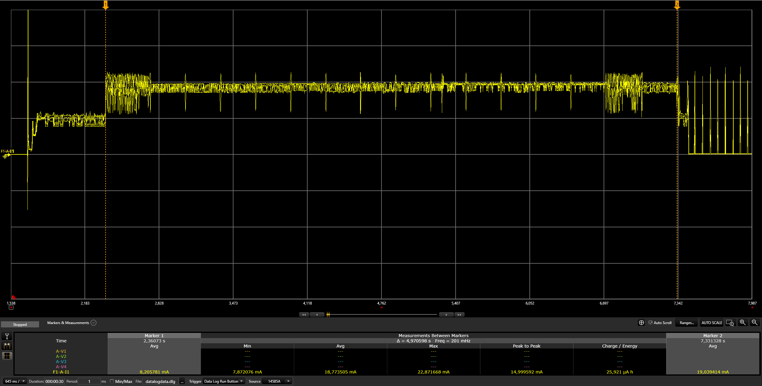The width and height of the screenshot is (762, 386).
Task: Select Marker 2 flag at top of plot
Action: [x=677, y=5]
